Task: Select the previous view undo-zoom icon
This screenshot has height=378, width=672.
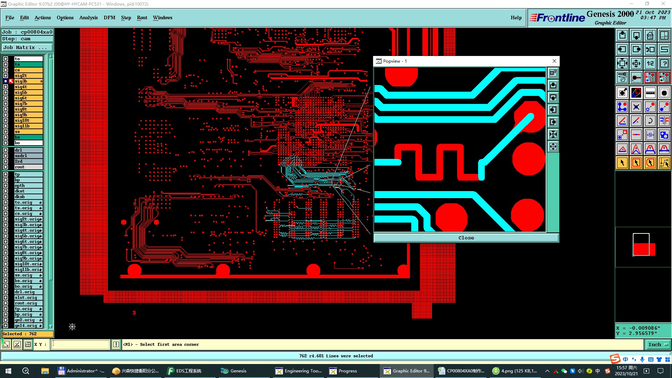Action: (x=650, y=49)
